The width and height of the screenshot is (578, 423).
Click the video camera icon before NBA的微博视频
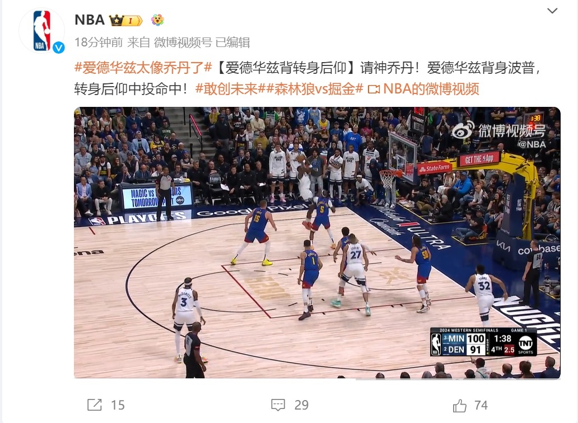click(x=374, y=89)
